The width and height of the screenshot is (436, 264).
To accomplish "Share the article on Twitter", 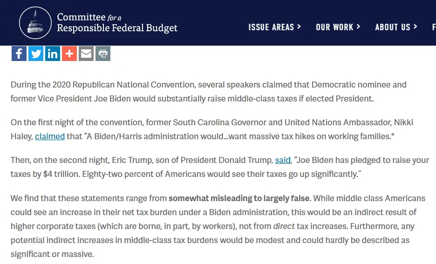I will point(36,54).
